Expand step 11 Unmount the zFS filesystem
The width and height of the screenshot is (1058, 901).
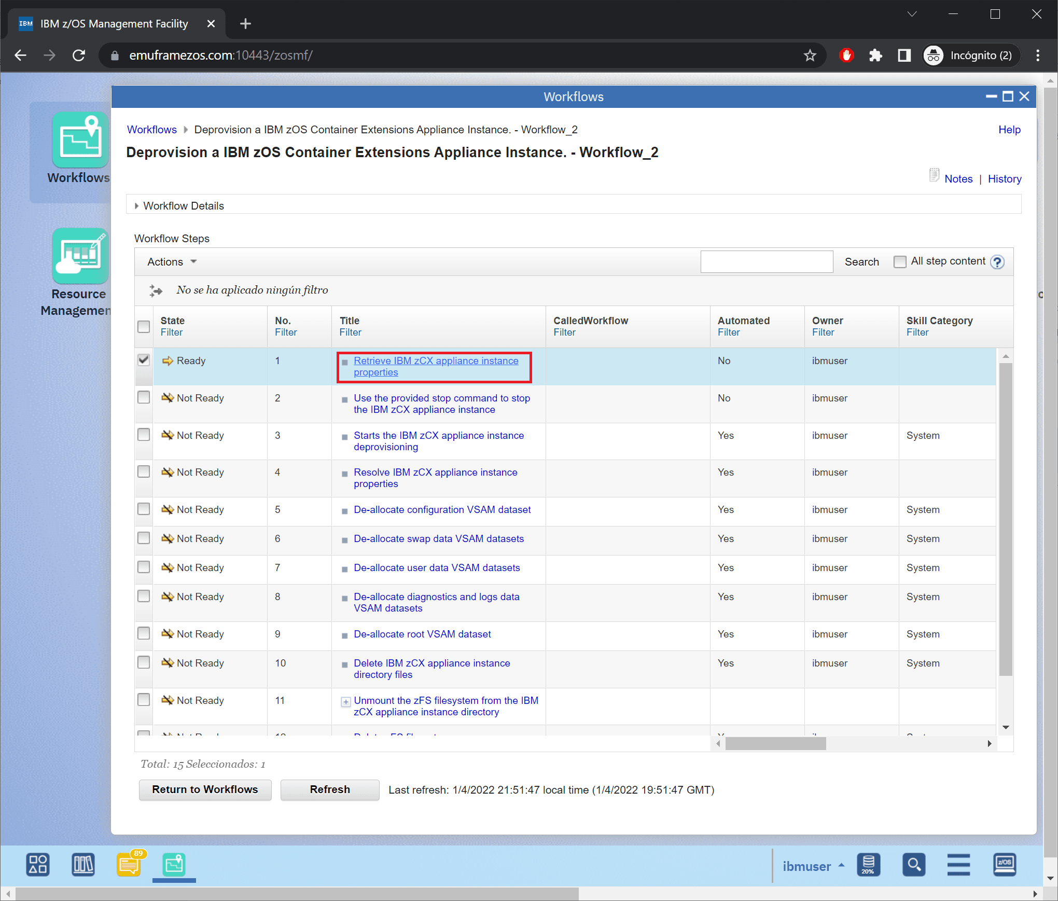(x=345, y=702)
